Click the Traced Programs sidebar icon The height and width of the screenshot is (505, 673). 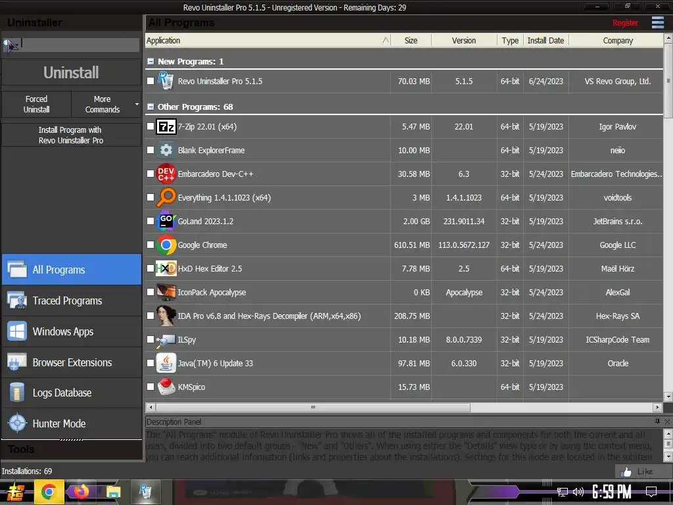click(x=17, y=301)
